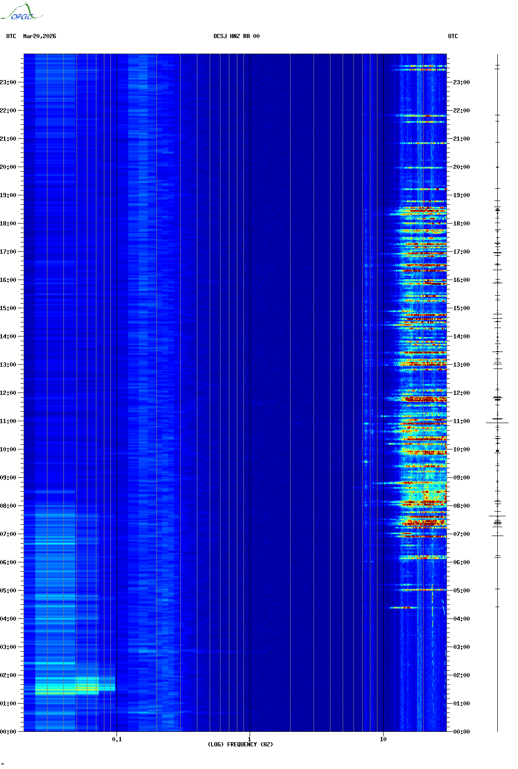
Task: Pick the 18:00 label on the left time axis
Action: 8,224
